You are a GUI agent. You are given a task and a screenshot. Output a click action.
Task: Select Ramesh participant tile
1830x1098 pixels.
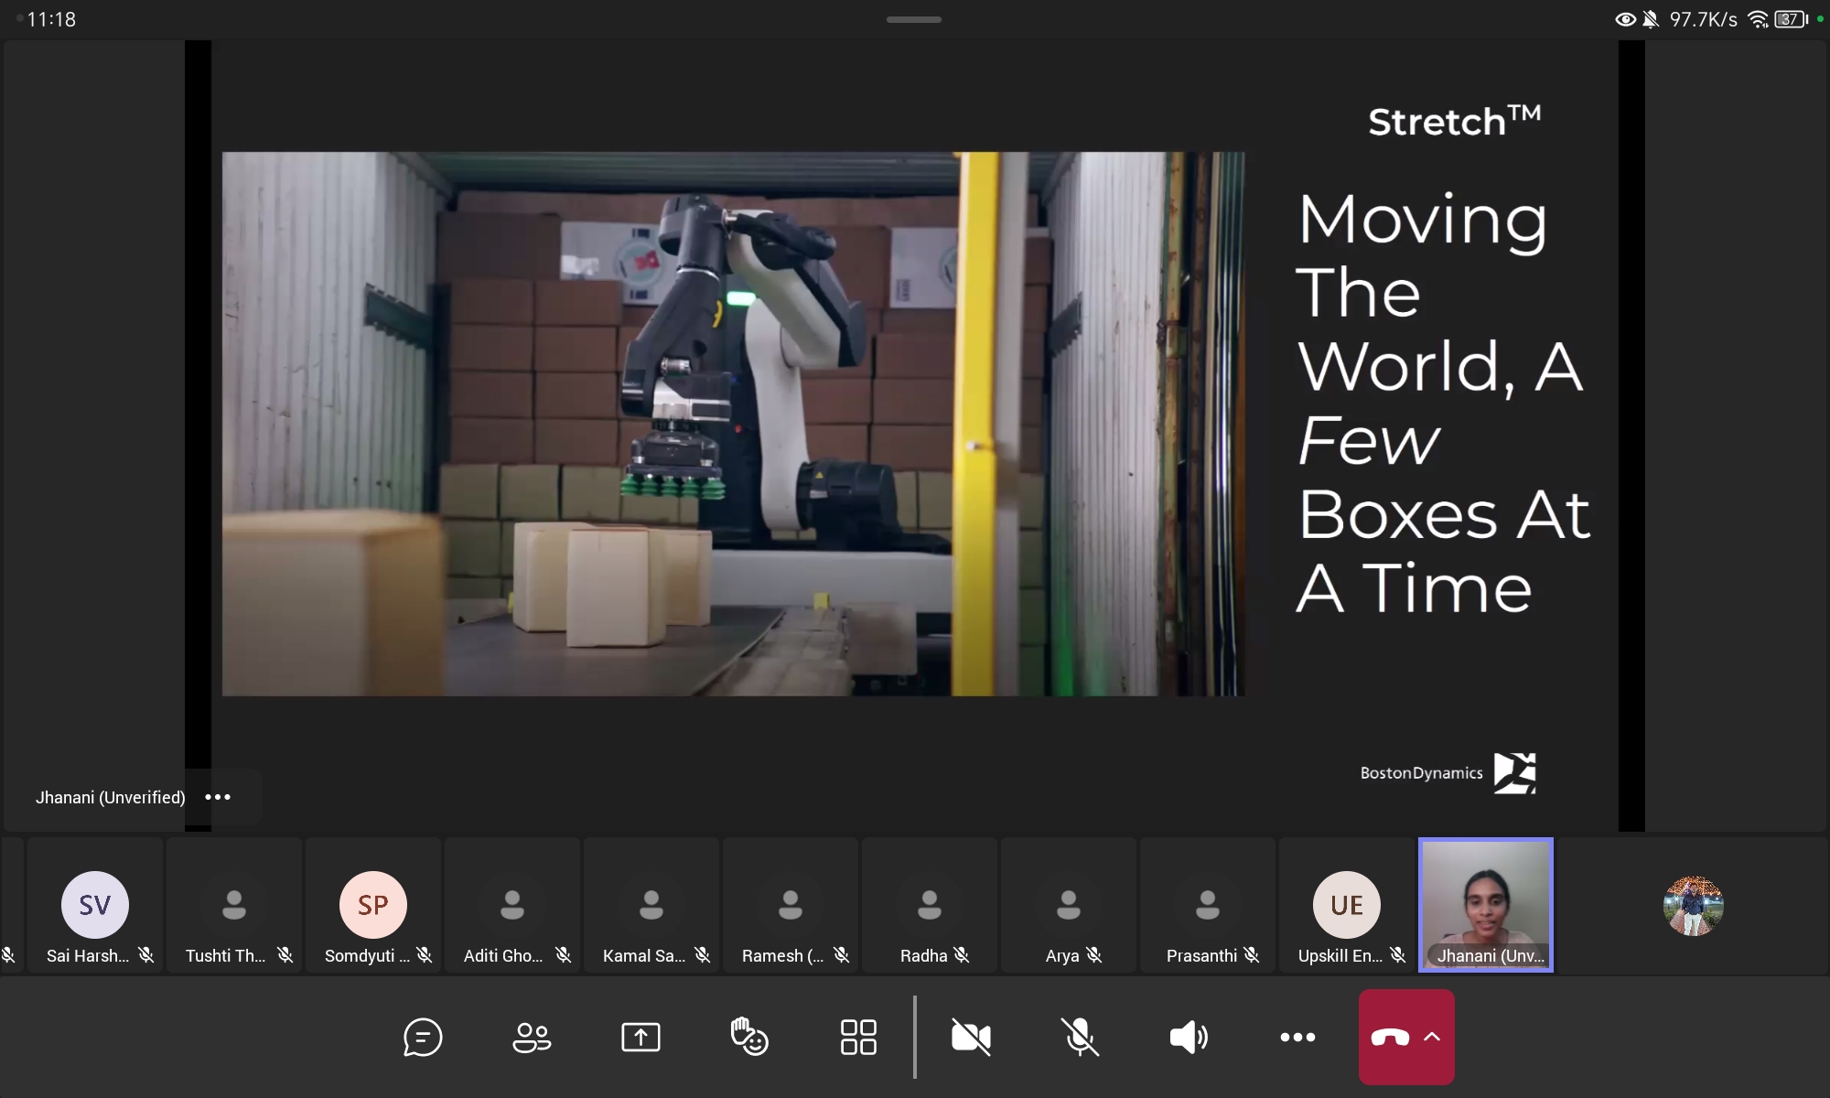[791, 905]
